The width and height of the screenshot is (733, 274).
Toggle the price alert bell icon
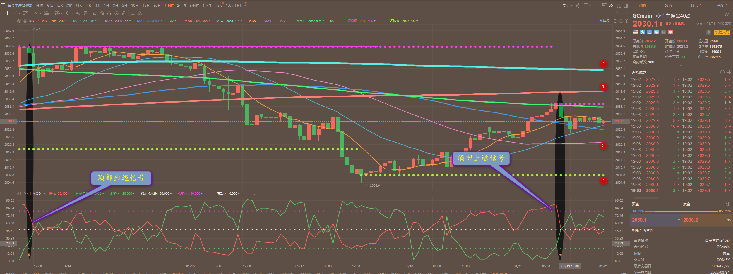[708, 32]
